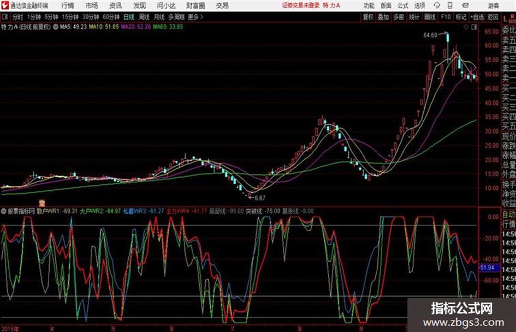Open the 选项 menu
This screenshot has height=332, width=516.
pyautogui.click(x=419, y=5)
